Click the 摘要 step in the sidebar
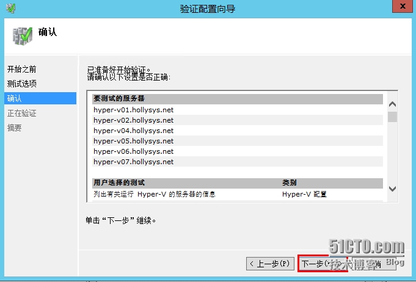Viewport: 416px width, 282px height. [x=14, y=128]
